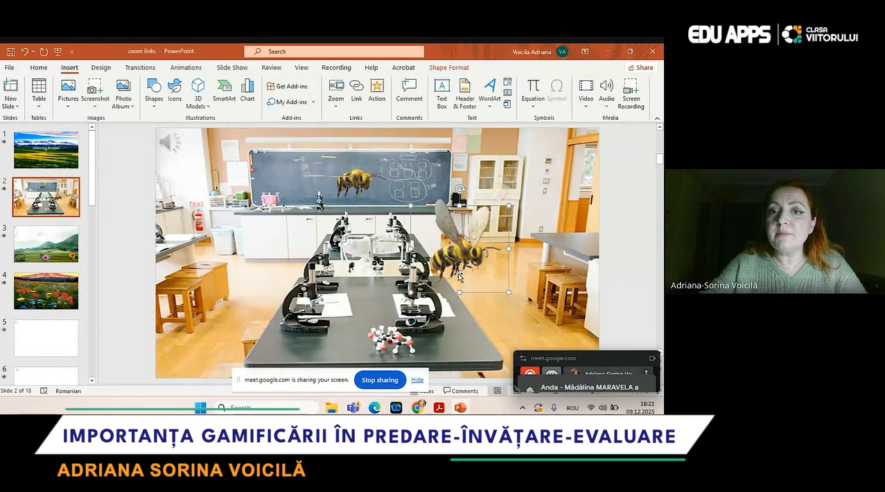Viewport: 885px width, 492px height.
Task: Click the audio speaker icon on slide
Action: (x=168, y=143)
